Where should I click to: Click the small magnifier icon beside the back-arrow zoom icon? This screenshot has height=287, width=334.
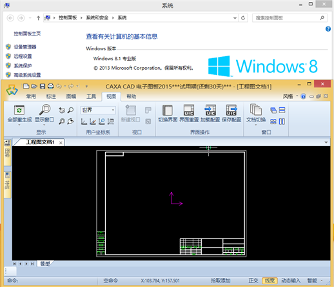[x=70, y=110]
